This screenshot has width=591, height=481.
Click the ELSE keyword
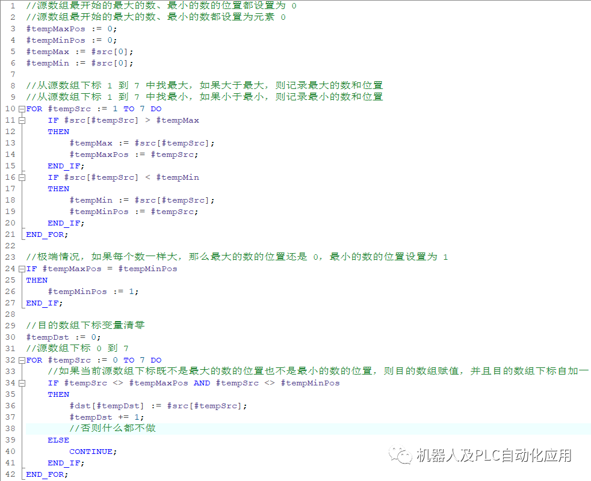[58, 440]
